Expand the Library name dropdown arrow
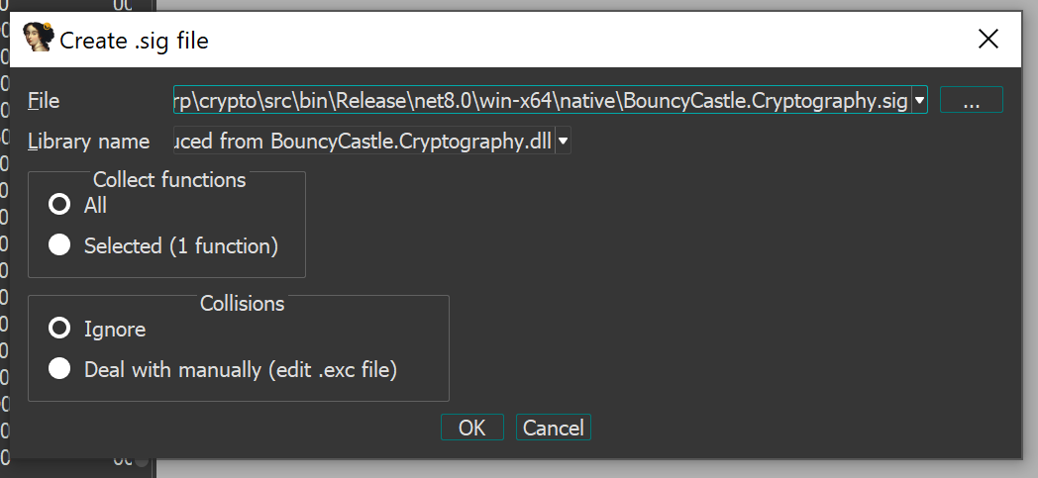Viewport: 1038px width, 478px height. [x=563, y=142]
